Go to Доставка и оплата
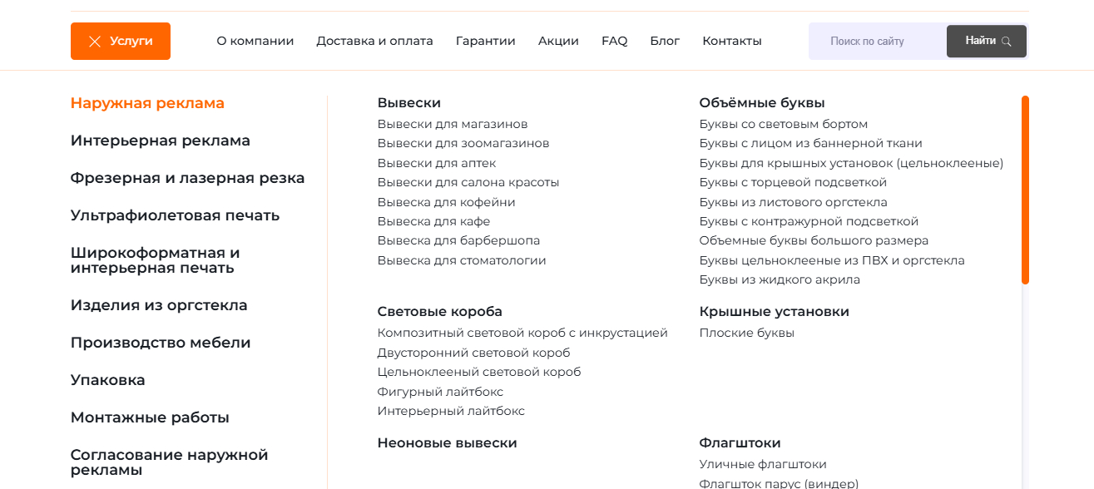This screenshot has width=1094, height=489. [x=374, y=41]
